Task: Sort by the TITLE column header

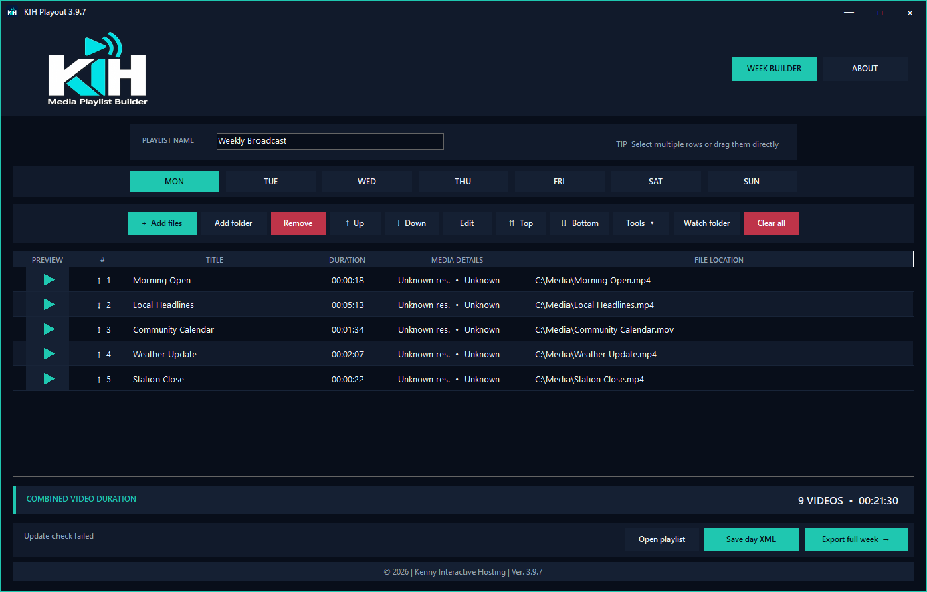Action: click(215, 260)
